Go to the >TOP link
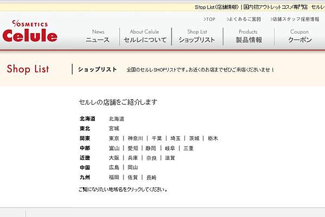This screenshot has height=217, width=325. (x=209, y=20)
